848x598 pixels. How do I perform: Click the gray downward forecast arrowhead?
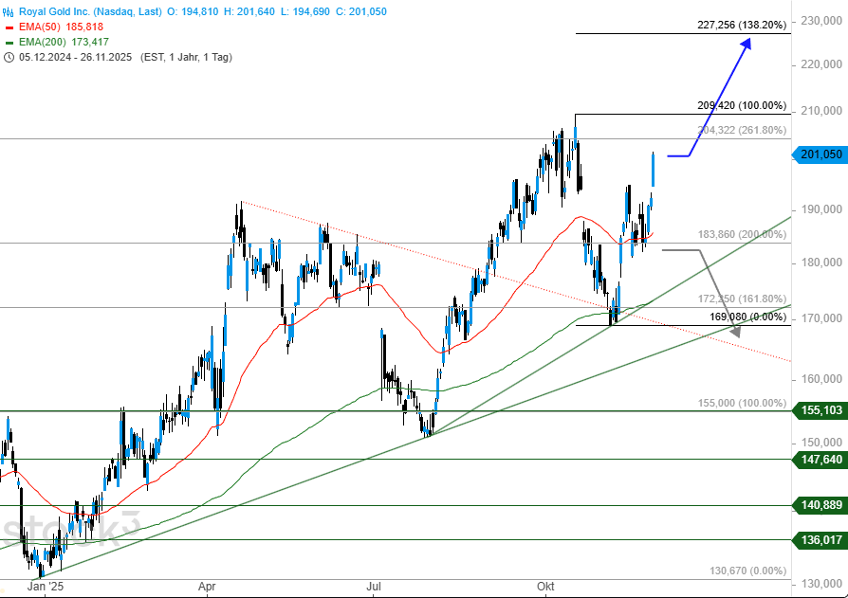[x=735, y=330]
